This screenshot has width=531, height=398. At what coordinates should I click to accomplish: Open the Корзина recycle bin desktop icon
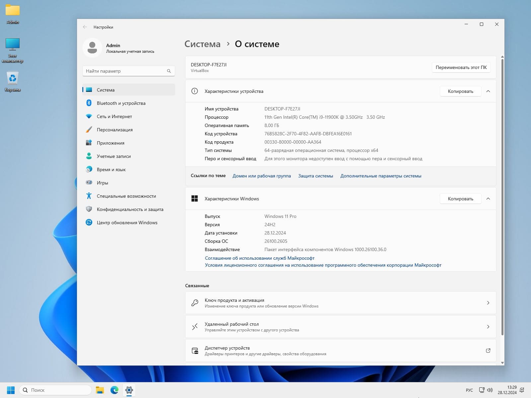point(13,81)
